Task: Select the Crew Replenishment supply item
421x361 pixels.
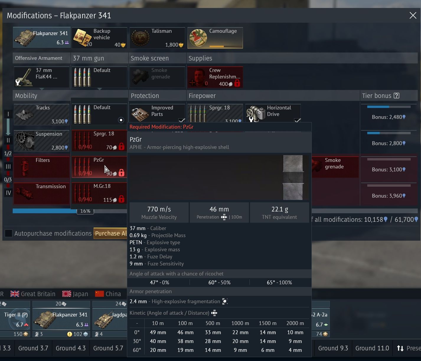Action: point(215,77)
